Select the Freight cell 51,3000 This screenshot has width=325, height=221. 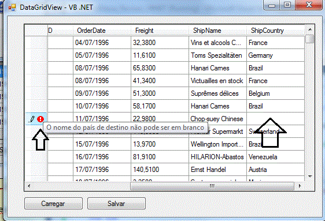[160, 93]
